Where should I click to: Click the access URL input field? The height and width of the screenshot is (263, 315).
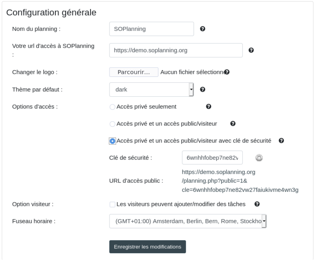(176, 50)
